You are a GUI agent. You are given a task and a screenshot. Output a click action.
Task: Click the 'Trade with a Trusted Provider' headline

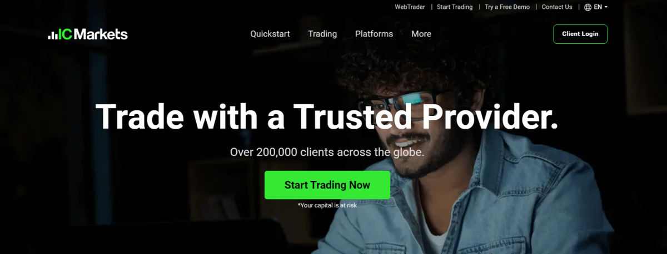[x=327, y=116]
